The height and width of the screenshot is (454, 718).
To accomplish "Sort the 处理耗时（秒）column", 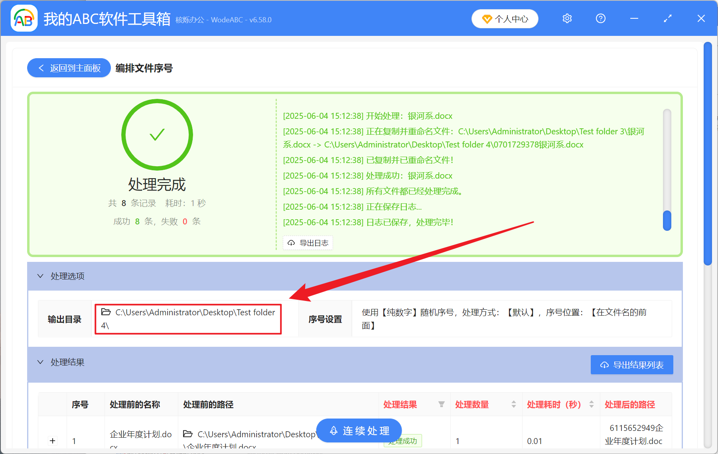I will pos(591,404).
